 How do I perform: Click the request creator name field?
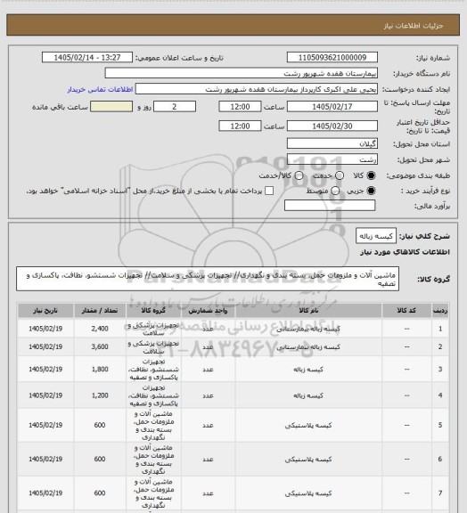[257, 89]
